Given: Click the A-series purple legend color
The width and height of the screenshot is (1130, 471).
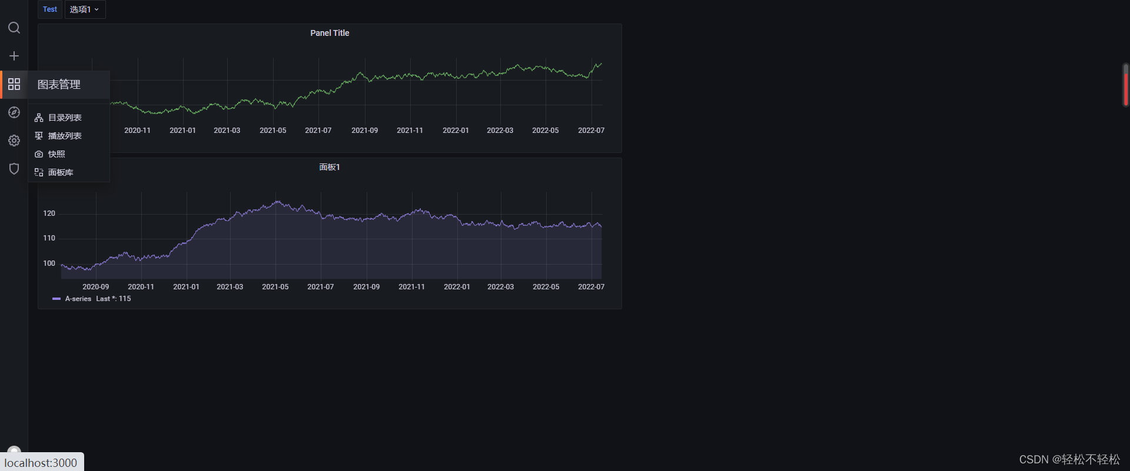Looking at the screenshot, I should pos(56,299).
